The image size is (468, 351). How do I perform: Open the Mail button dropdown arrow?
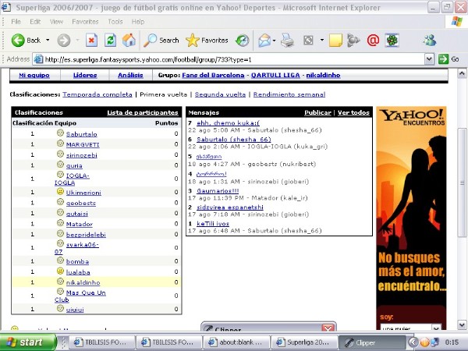pyautogui.click(x=274, y=41)
